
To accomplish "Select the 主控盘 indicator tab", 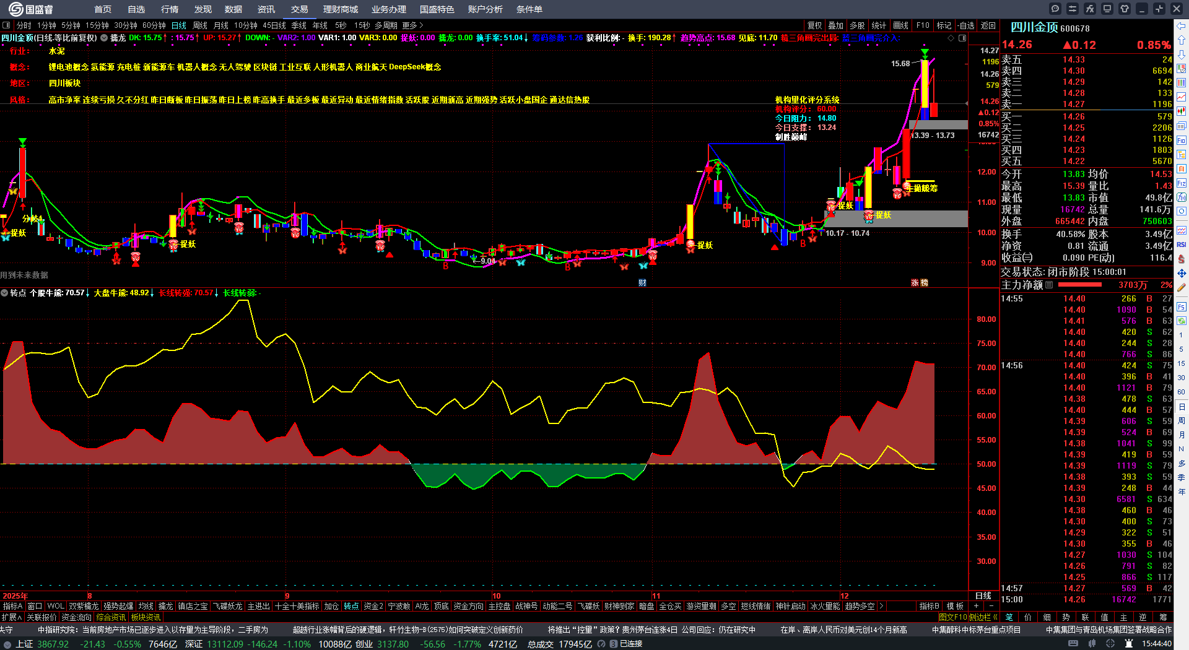I will (x=499, y=606).
